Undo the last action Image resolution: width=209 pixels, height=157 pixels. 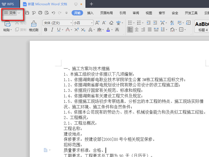(x=53, y=12)
